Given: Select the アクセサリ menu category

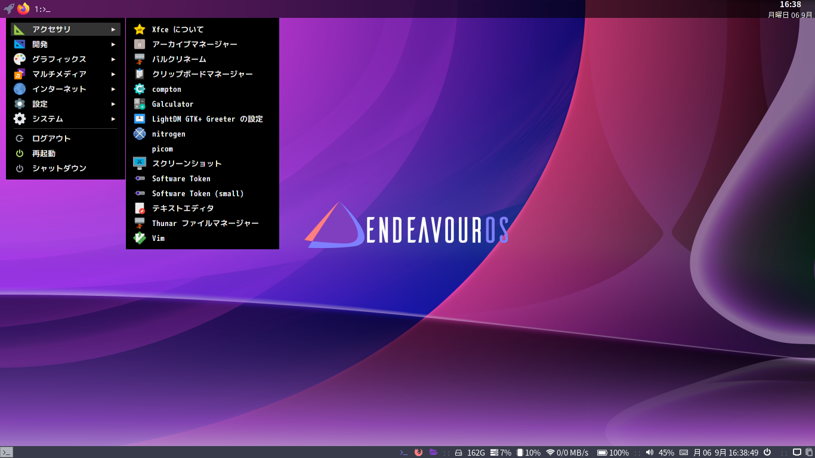Looking at the screenshot, I should pyautogui.click(x=66, y=29).
